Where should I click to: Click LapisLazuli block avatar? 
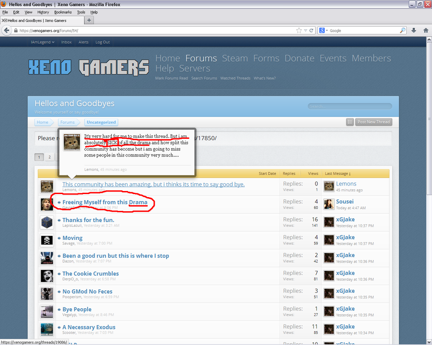47,223
